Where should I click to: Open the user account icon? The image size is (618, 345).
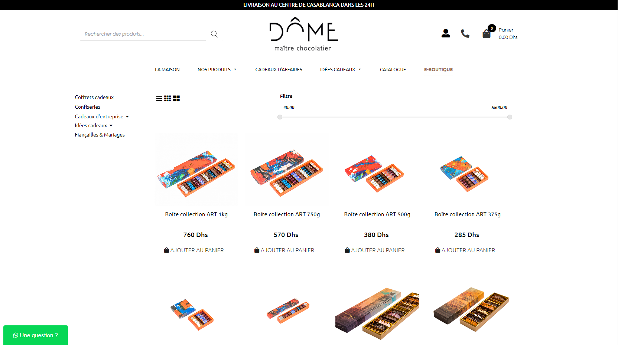coord(446,33)
